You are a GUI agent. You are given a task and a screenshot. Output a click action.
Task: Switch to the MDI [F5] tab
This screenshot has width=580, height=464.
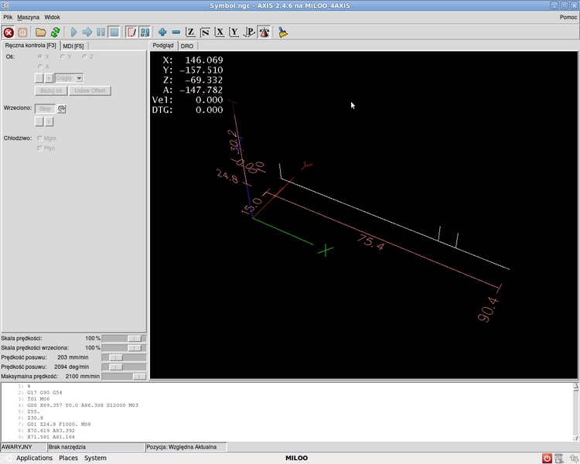73,46
